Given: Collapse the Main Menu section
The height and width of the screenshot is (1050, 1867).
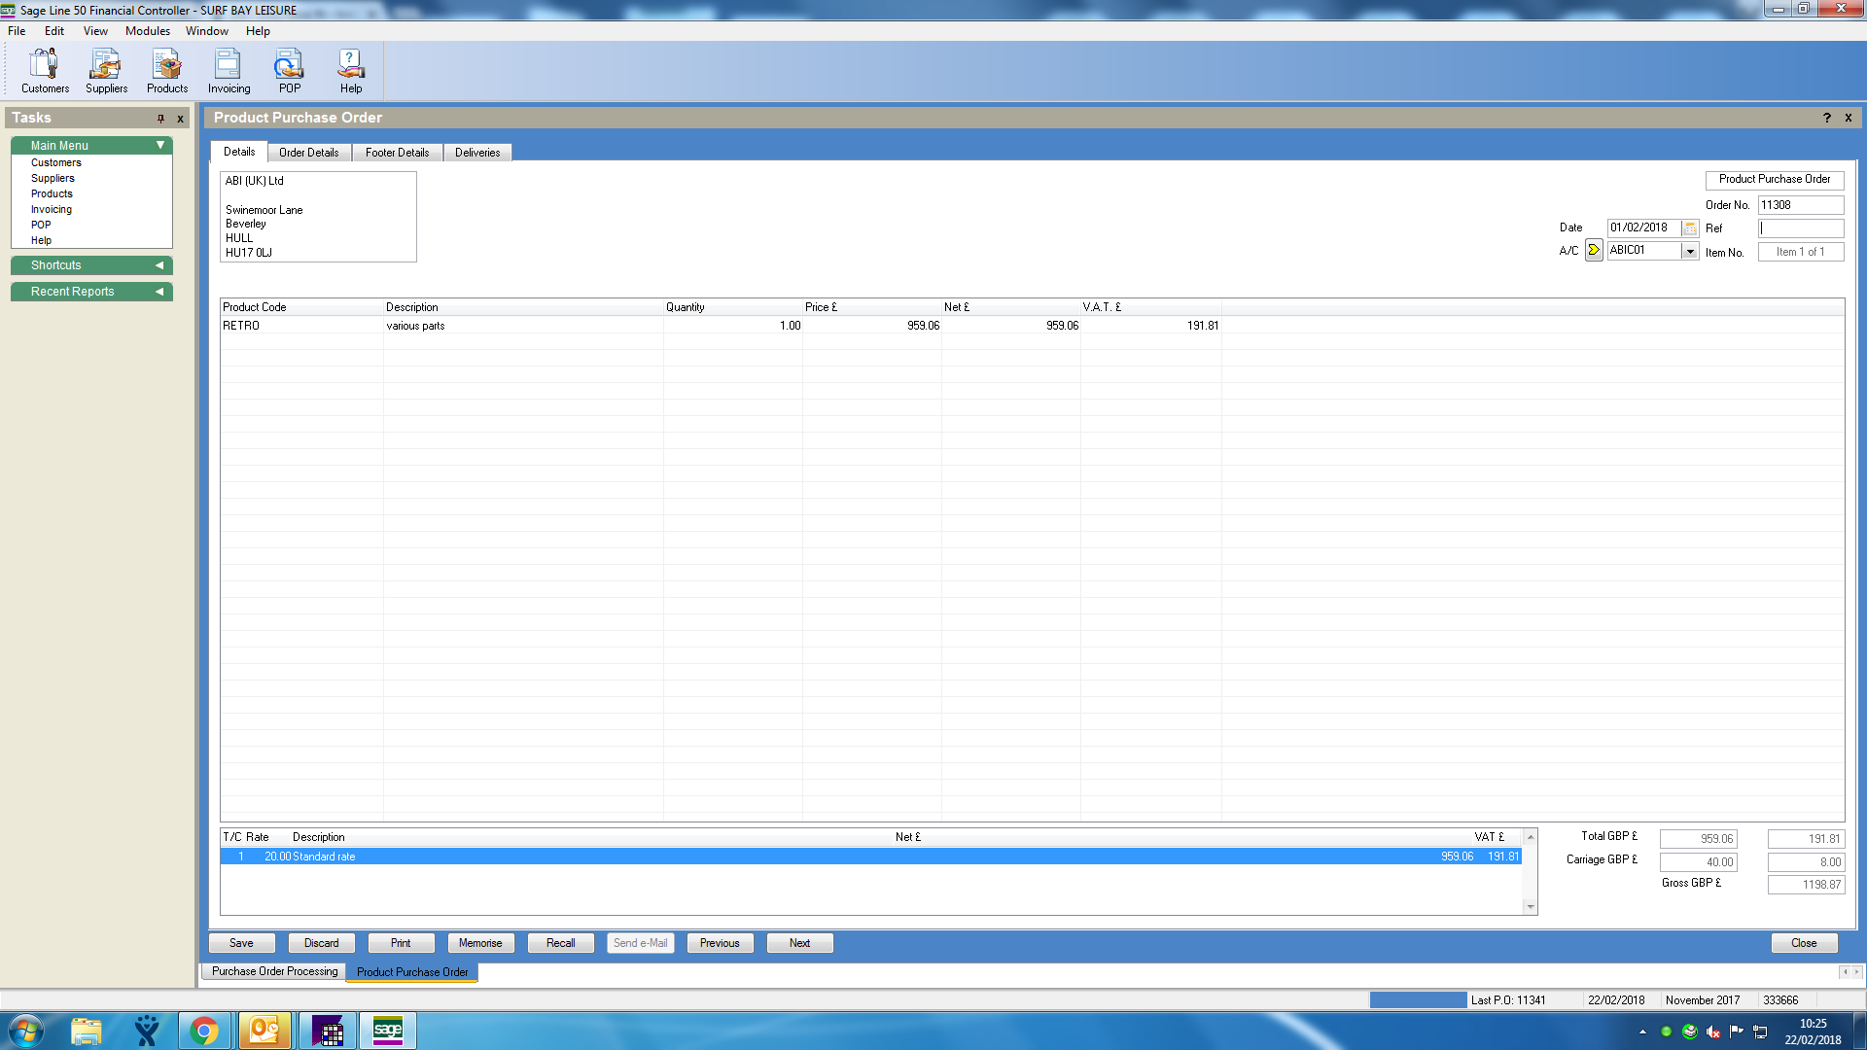Looking at the screenshot, I should [x=160, y=146].
